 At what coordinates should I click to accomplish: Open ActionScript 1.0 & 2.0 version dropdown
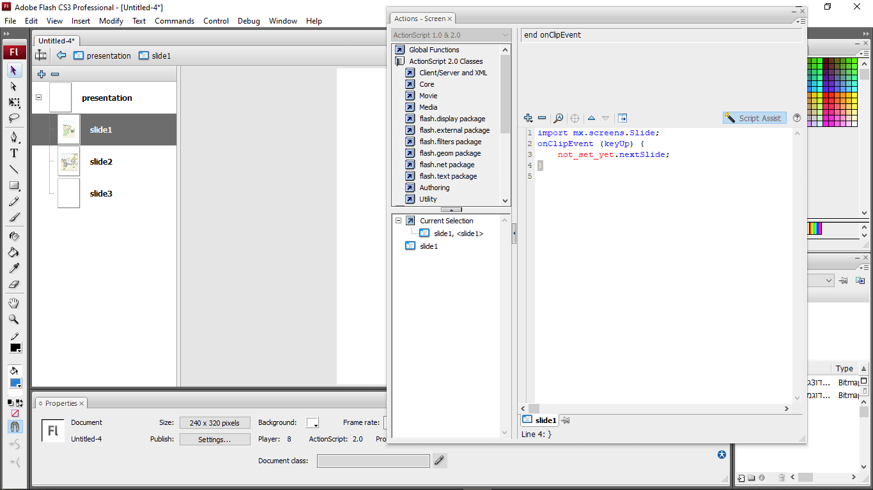[x=451, y=35]
